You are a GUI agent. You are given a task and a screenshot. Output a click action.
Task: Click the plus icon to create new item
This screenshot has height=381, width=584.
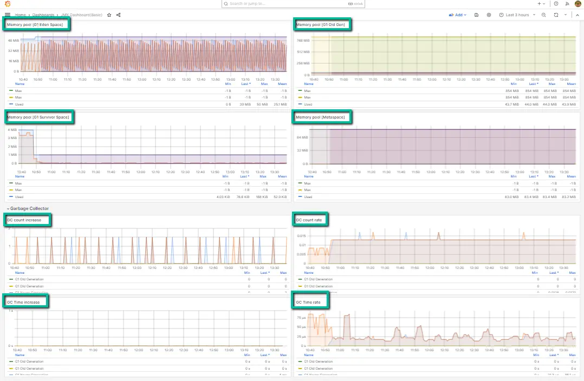coord(540,4)
